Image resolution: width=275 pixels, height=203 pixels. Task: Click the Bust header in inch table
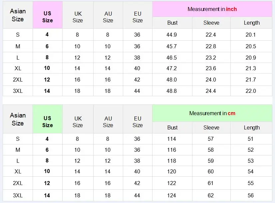172,23
